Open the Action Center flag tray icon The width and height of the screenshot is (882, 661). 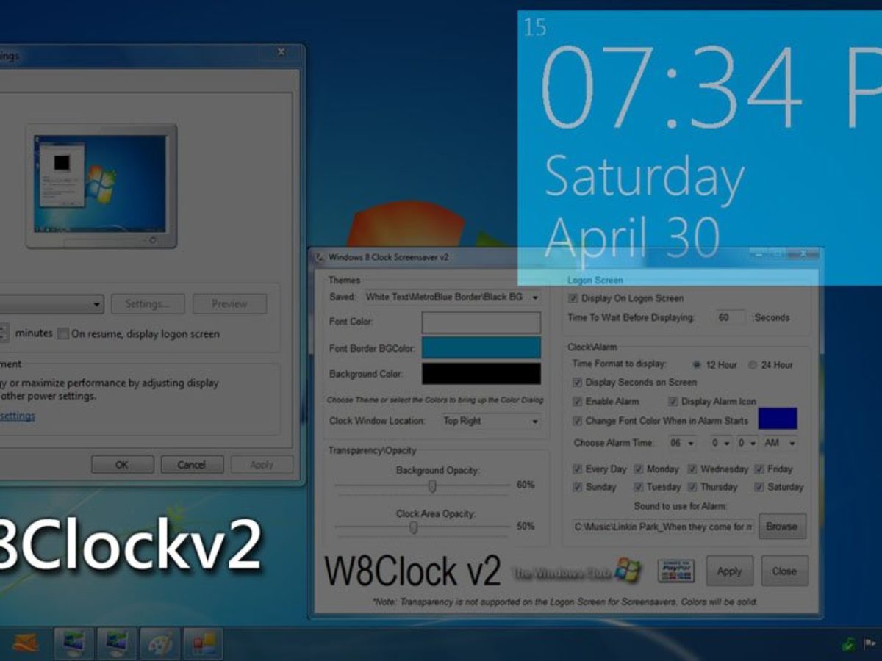point(868,646)
